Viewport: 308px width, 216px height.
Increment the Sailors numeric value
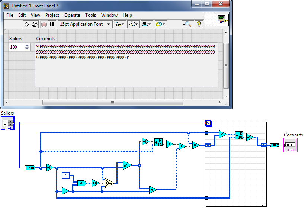point(27,45)
